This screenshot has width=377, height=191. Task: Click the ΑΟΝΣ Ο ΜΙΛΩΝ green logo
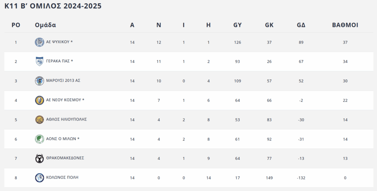point(39,139)
